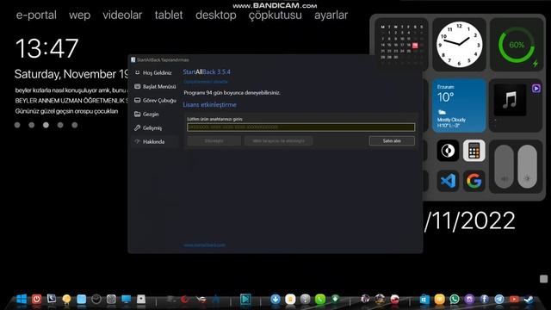Viewport: 551px width, 310px height.
Task: Open the music note player widget
Action: pyautogui.click(x=510, y=100)
